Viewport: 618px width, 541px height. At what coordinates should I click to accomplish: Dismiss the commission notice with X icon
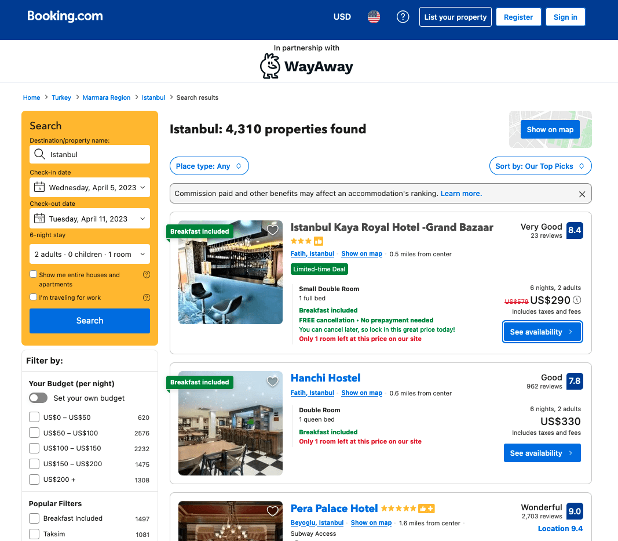coord(582,194)
